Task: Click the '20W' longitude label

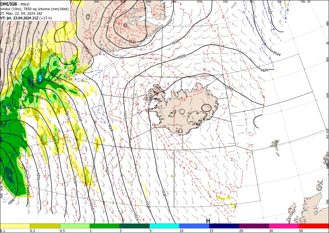Action: 174,2
